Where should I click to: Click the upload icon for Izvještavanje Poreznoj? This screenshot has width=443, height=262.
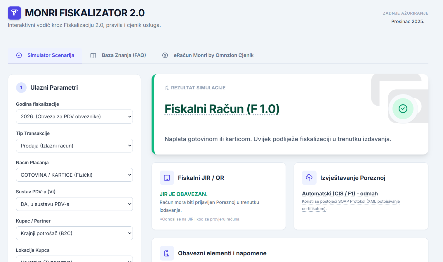click(309, 178)
